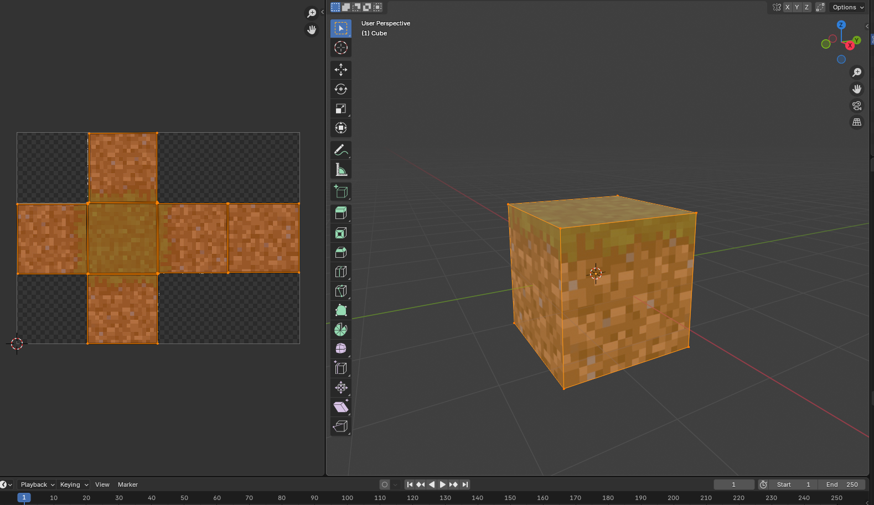Enable subtract selection mode
The width and height of the screenshot is (874, 505).
click(x=356, y=7)
